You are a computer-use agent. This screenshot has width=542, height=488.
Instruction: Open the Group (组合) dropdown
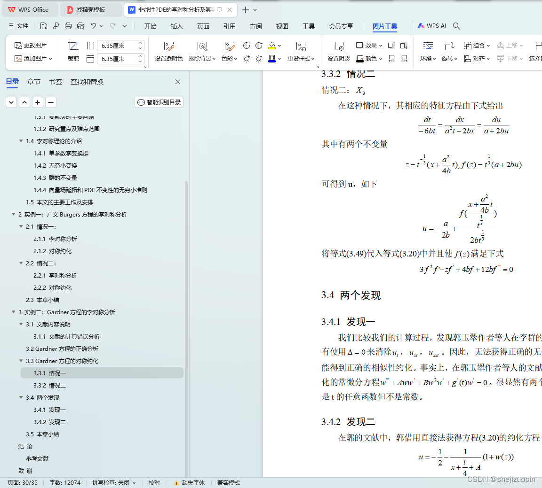(477, 45)
